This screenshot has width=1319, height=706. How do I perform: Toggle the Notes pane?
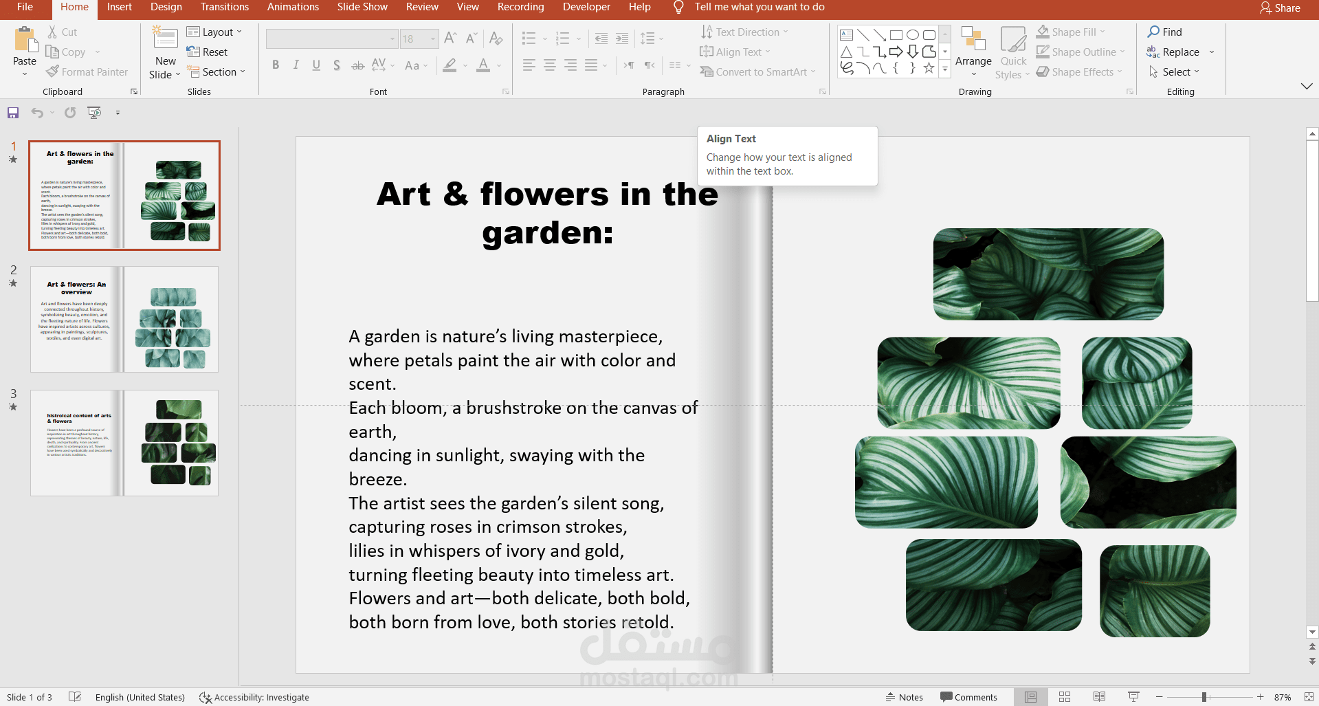(905, 697)
